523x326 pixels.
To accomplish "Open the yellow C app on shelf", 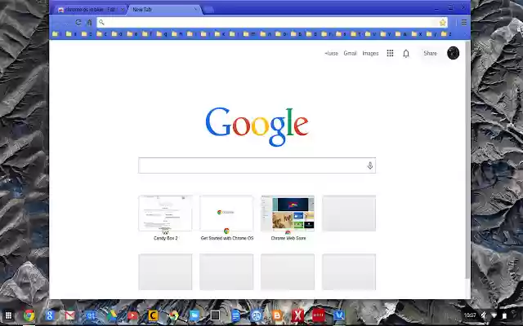I will tap(153, 315).
